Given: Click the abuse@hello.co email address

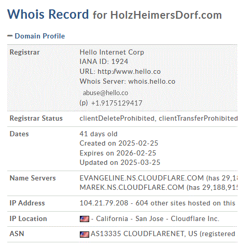Looking at the screenshot, I should (x=105, y=93).
